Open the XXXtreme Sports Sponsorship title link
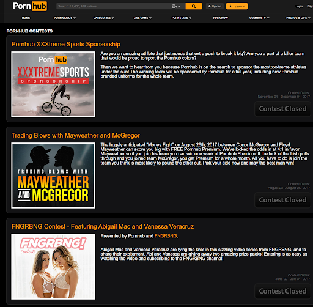Image resolution: width=313 pixels, height=307 pixels. point(66,44)
